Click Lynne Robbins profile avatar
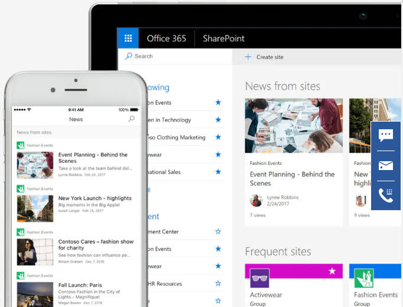The width and height of the screenshot is (403, 307). point(256,200)
